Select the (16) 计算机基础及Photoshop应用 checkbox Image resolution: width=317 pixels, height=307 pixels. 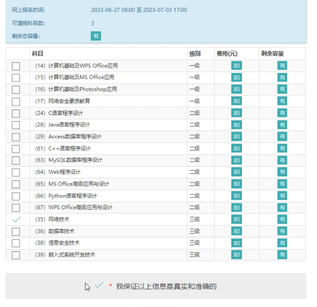16,90
